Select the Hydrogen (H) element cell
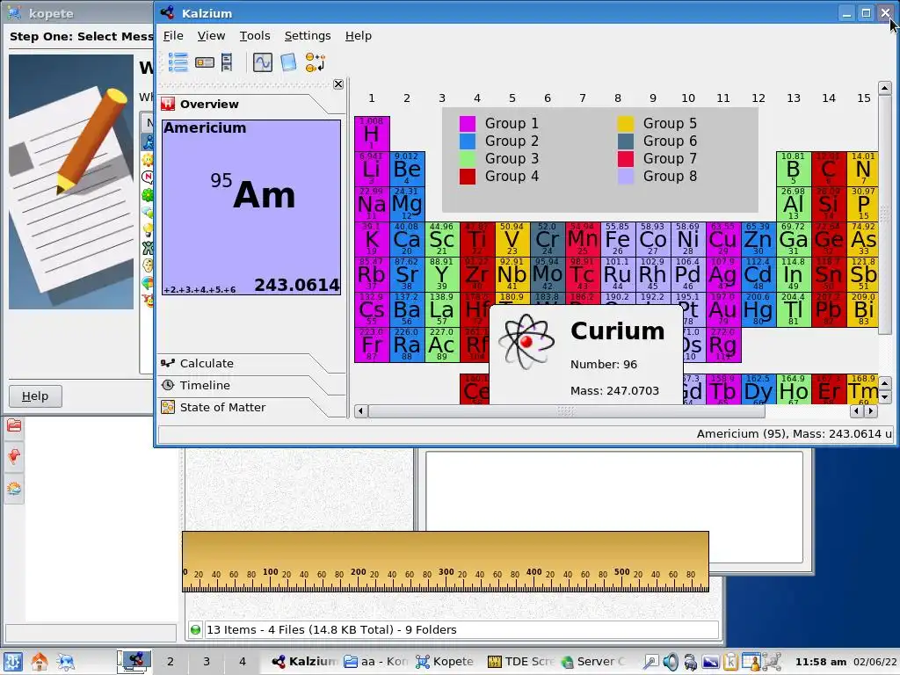This screenshot has width=900, height=675. click(372, 134)
